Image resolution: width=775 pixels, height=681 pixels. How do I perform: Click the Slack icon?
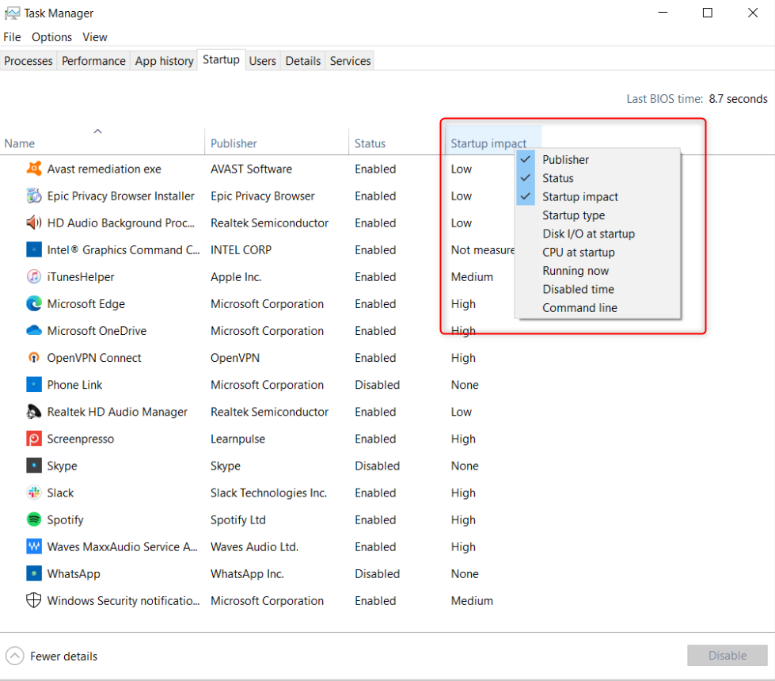33,493
